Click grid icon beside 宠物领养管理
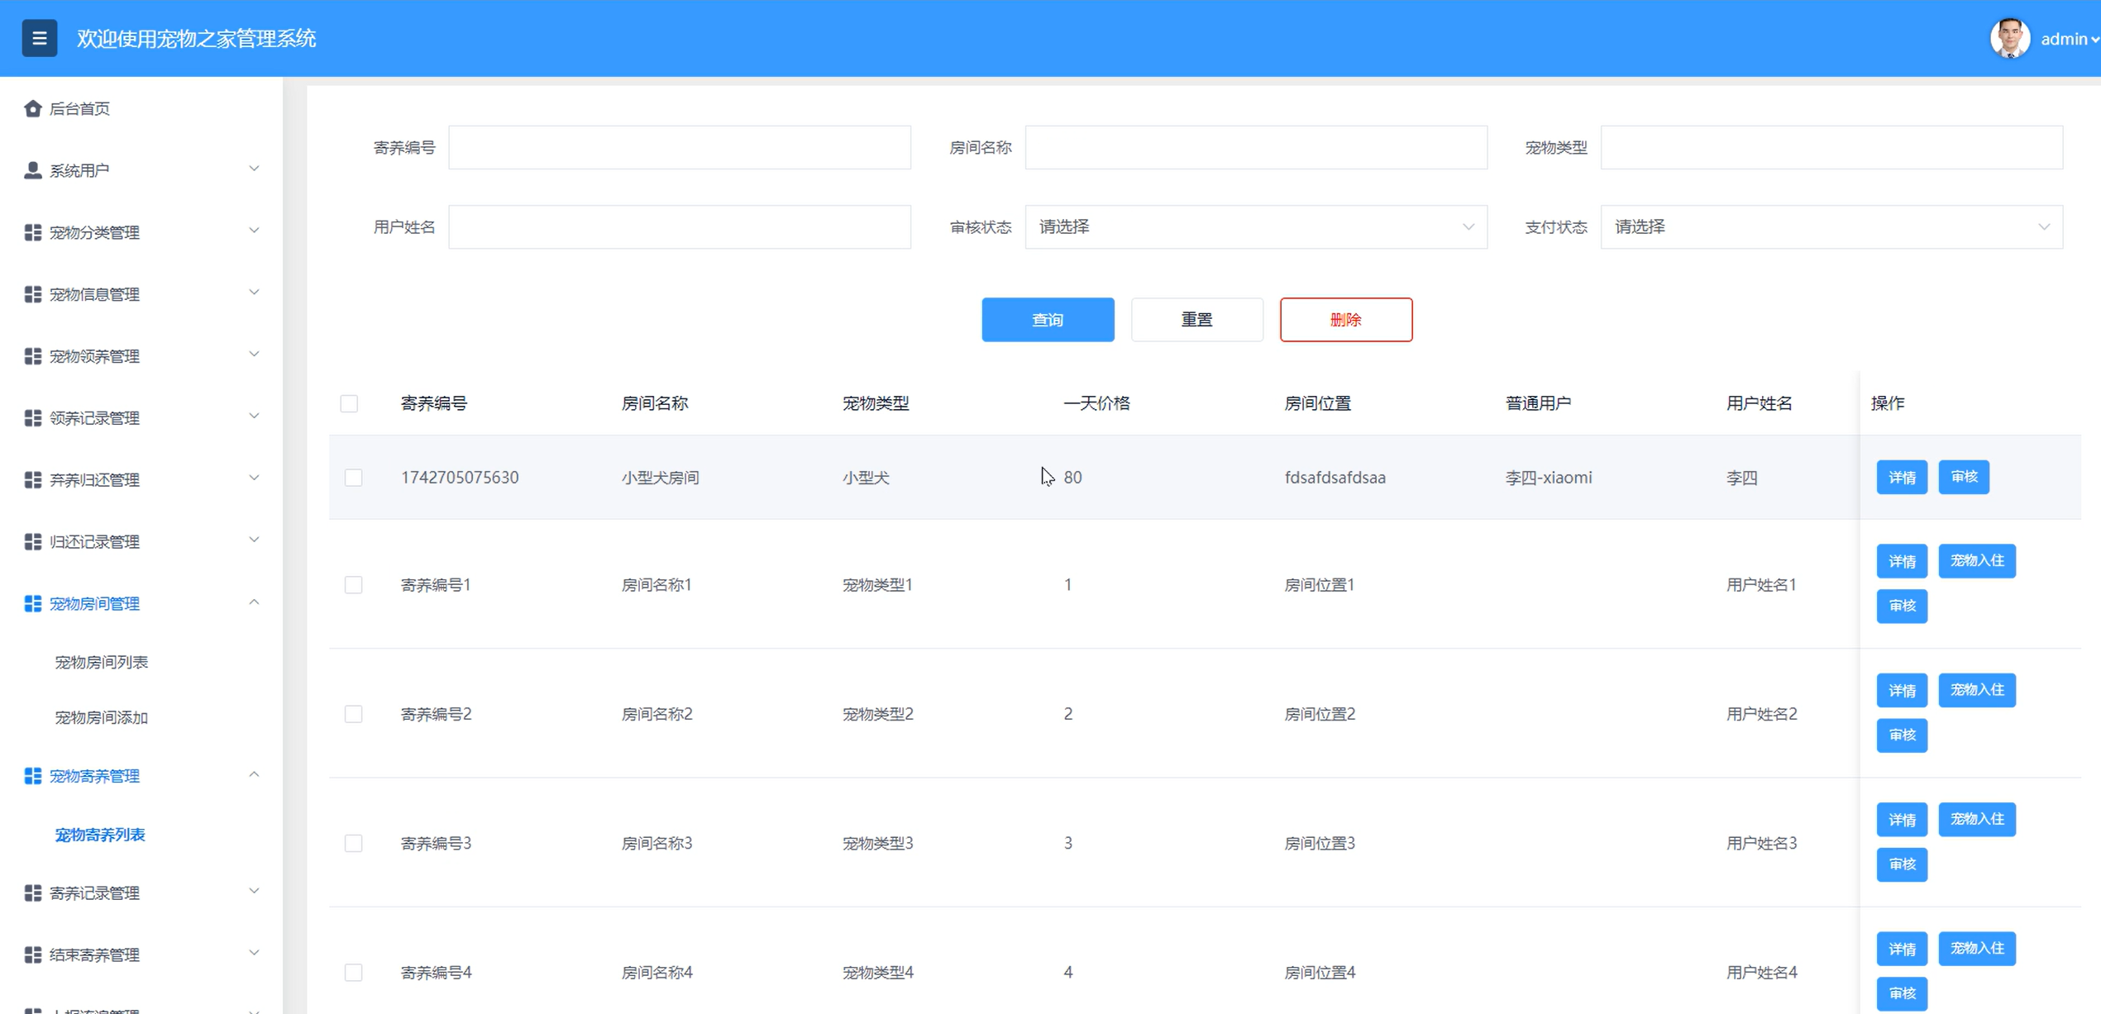Viewport: 2101px width, 1014px height. tap(32, 356)
